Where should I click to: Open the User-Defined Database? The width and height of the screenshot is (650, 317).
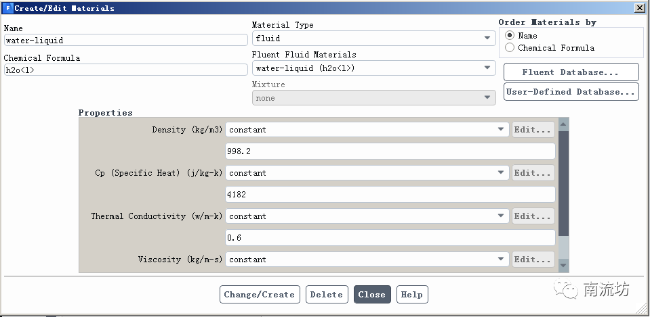571,92
